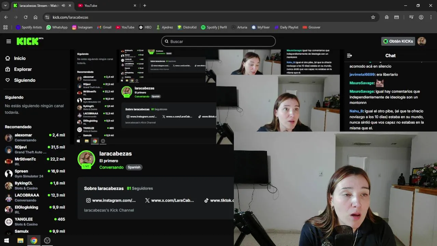Click chat username javimetal6699
The width and height of the screenshot is (437, 246).
pyautogui.click(x=362, y=74)
